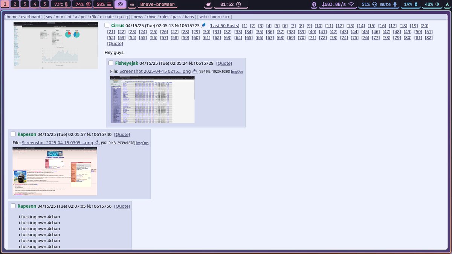Tick checkbox on Rapeson post №10615740
The image size is (452, 254).
13,134
